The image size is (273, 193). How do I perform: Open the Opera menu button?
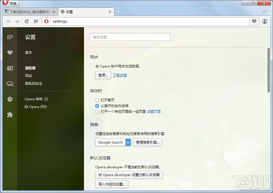point(10,3)
